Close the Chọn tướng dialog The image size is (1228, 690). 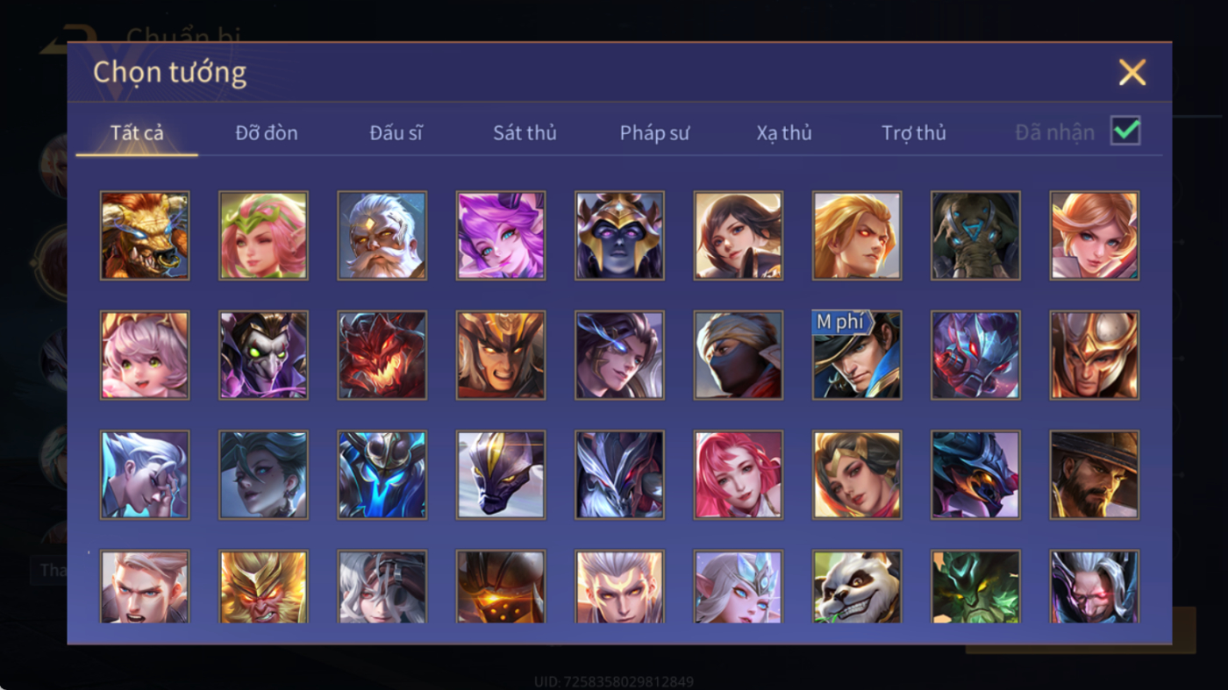point(1132,72)
